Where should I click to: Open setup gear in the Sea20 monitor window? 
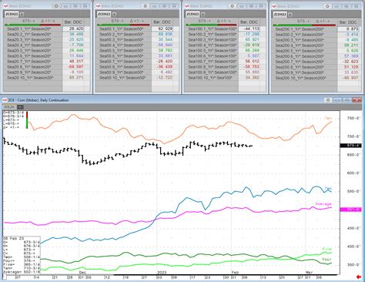56,6
